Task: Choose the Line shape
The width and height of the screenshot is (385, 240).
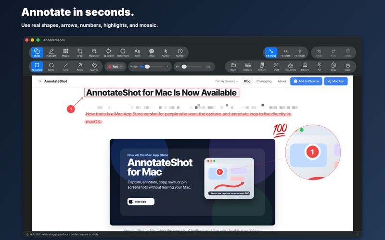Action: pyautogui.click(x=65, y=66)
